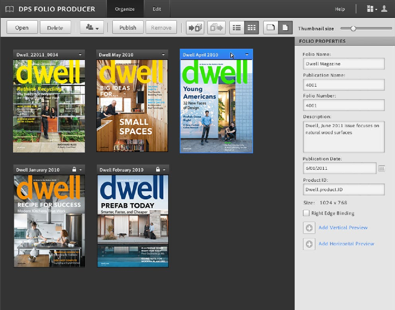Select the Dwell May 2010 cover thumbnail

click(x=132, y=106)
